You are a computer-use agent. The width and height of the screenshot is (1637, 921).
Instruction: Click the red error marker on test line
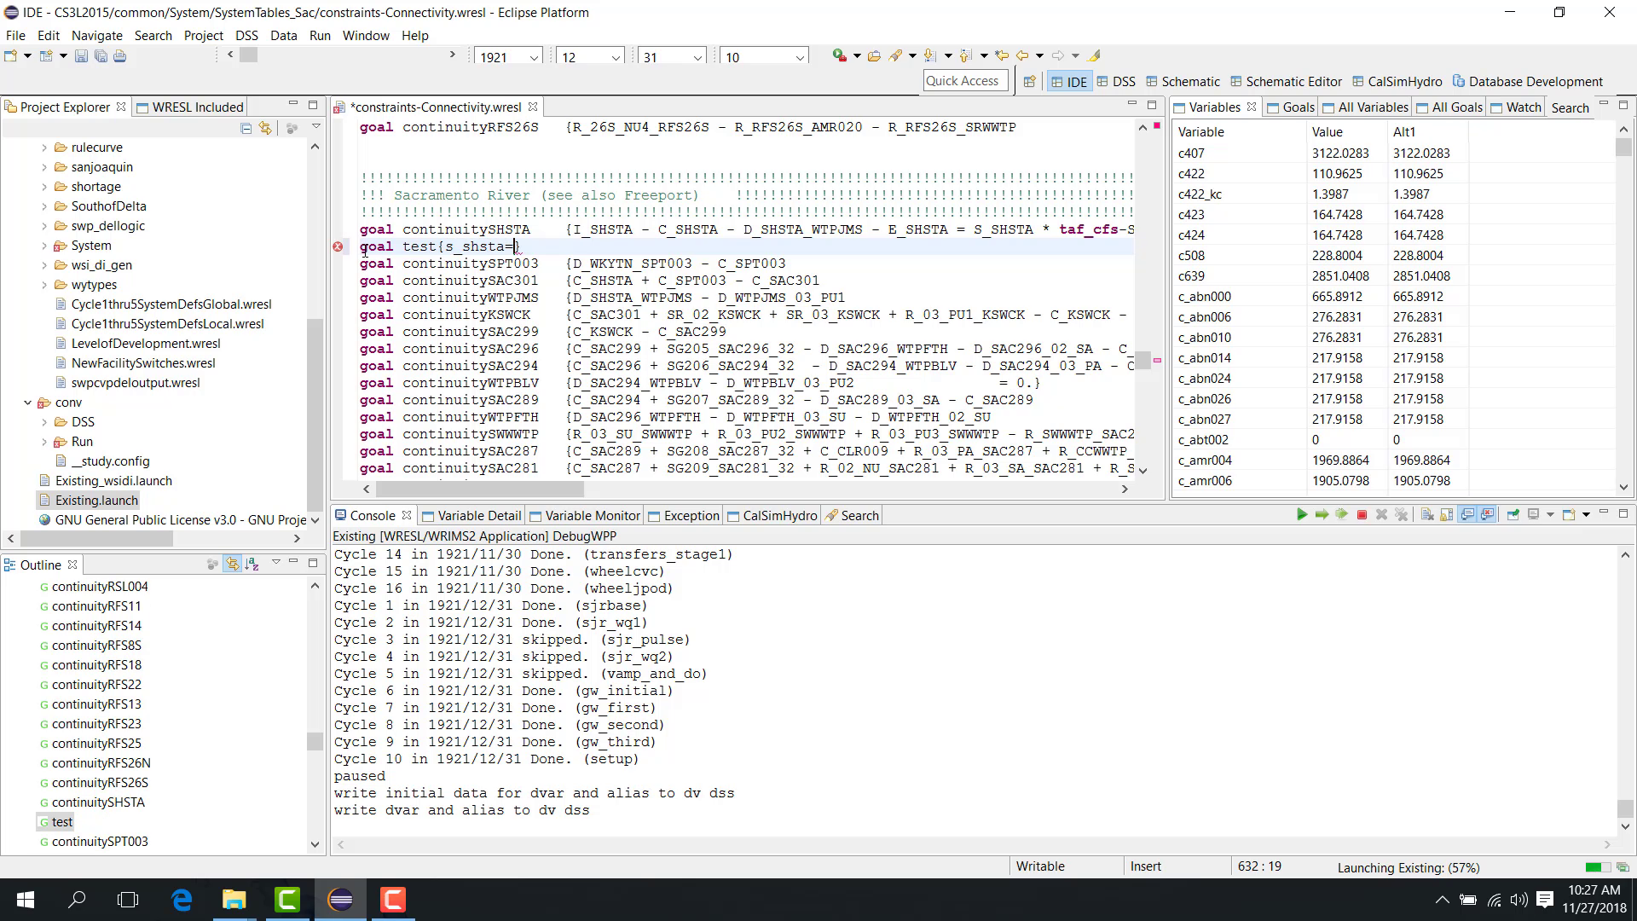click(x=338, y=246)
